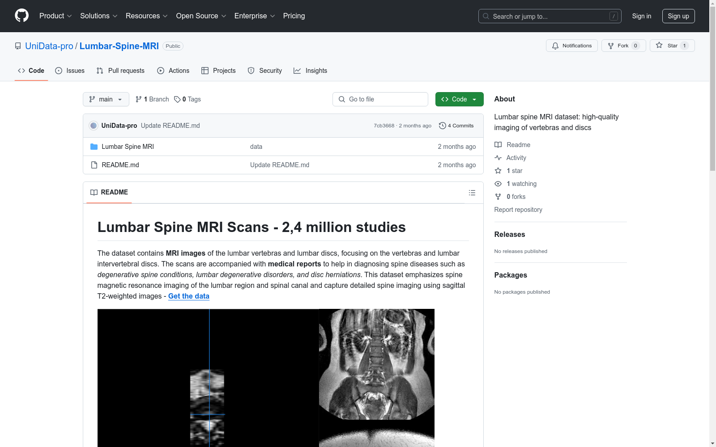Open the Pricing page
Image resolution: width=716 pixels, height=447 pixels.
tap(294, 16)
